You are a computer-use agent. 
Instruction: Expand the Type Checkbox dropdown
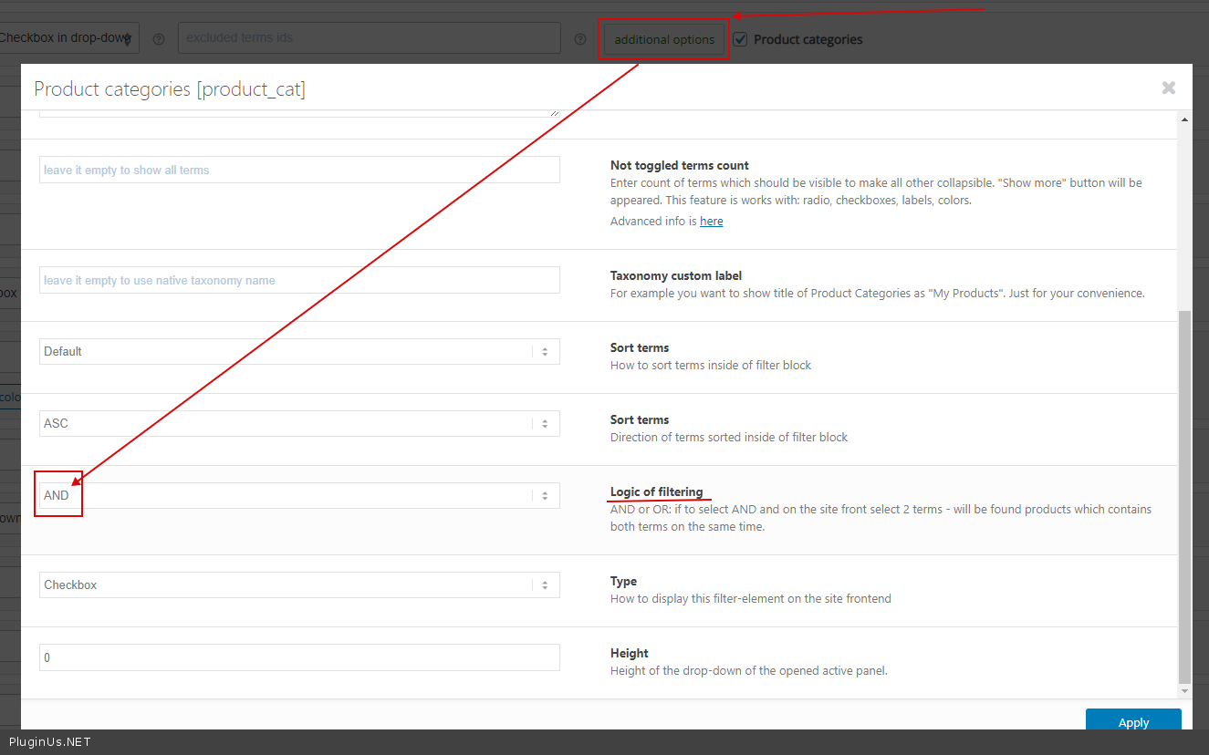click(299, 584)
